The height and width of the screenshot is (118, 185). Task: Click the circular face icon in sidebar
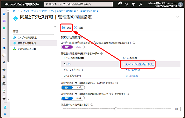4,98
